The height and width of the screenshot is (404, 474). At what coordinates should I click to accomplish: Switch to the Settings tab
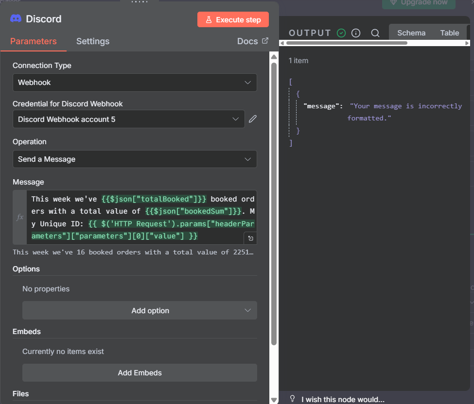(93, 41)
